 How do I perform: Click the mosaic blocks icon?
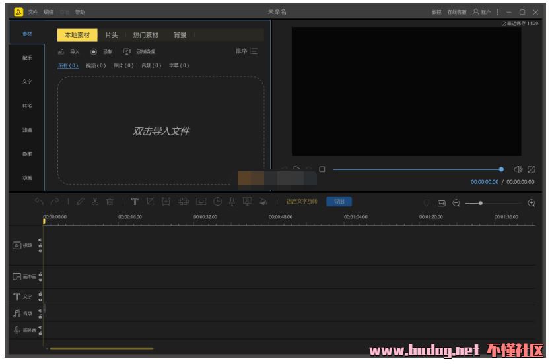[x=183, y=202]
